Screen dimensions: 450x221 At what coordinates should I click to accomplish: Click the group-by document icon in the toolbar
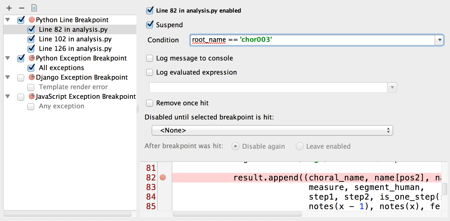click(34, 8)
